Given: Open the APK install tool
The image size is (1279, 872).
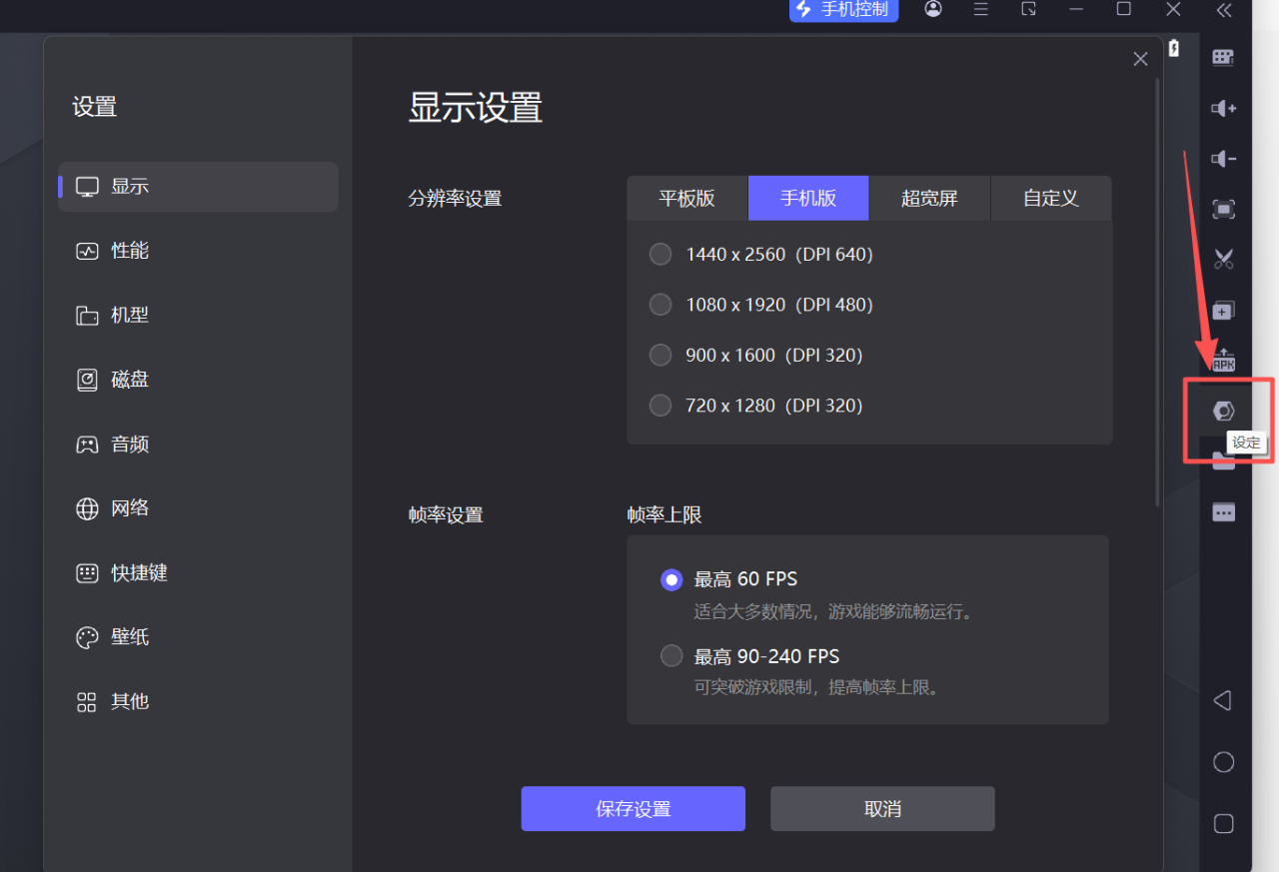Looking at the screenshot, I should (x=1223, y=360).
